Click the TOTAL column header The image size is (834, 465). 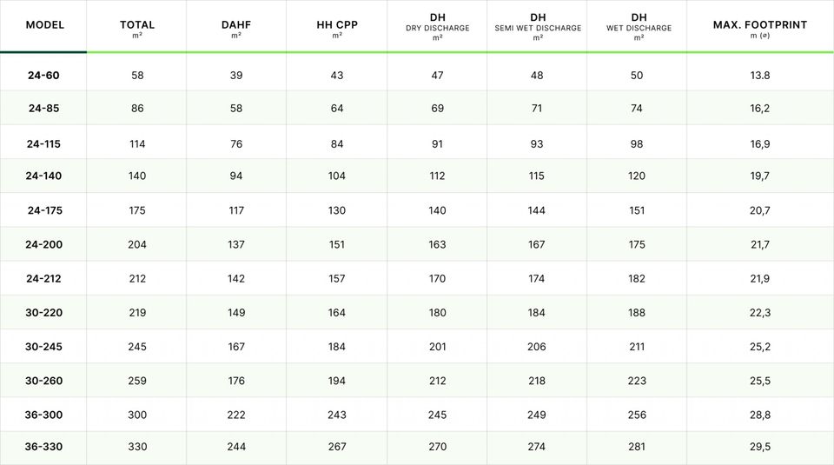[137, 26]
